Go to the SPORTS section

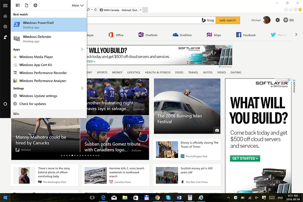tap(102, 72)
